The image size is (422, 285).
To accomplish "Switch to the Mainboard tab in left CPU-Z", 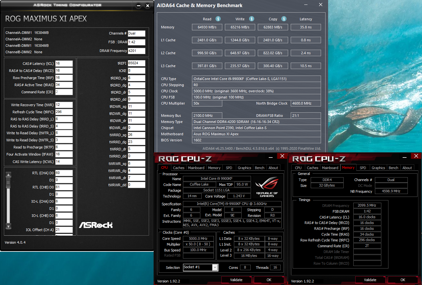I will (x=196, y=168).
